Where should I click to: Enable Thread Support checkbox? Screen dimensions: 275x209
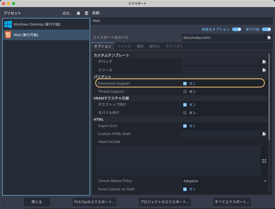(x=185, y=92)
